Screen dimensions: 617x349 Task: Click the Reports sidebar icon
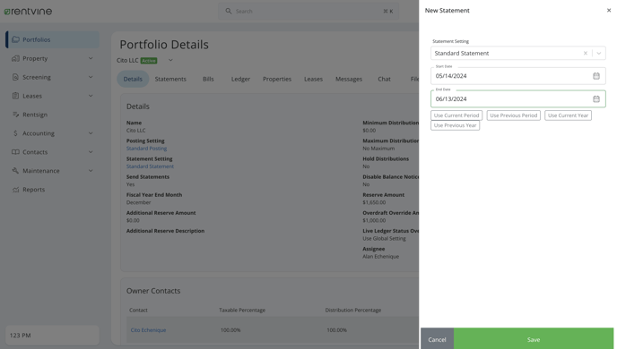tap(15, 190)
